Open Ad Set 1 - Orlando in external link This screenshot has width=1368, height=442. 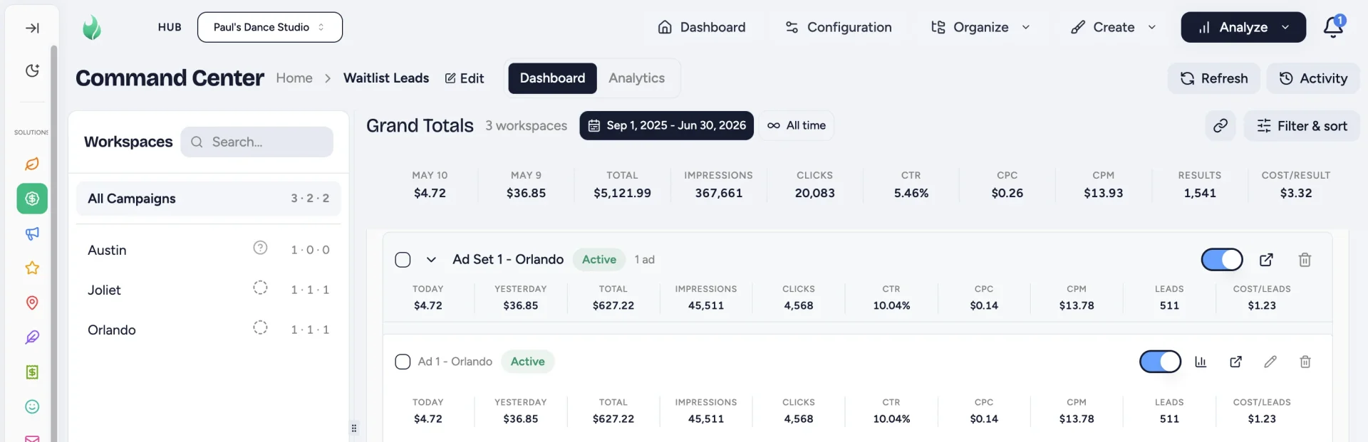[1266, 260]
